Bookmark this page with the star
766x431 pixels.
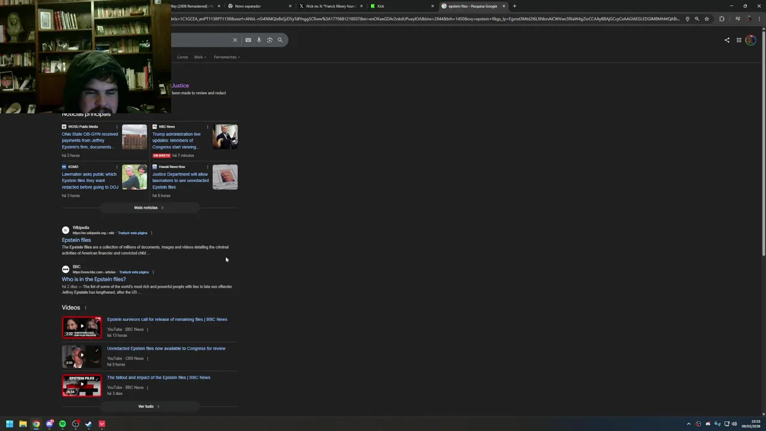coord(707,19)
